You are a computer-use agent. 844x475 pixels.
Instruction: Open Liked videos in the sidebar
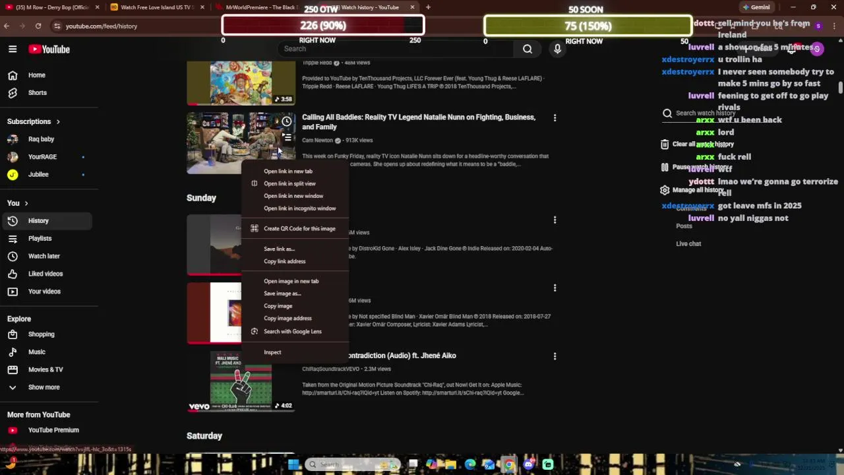46,274
